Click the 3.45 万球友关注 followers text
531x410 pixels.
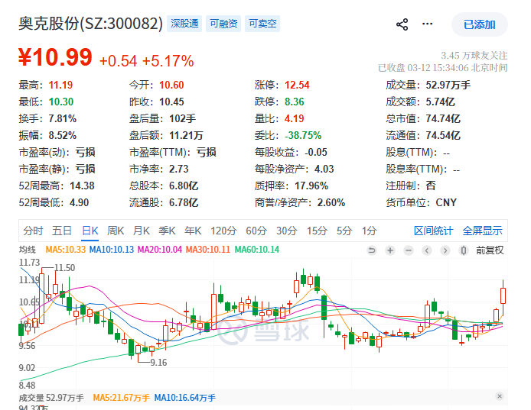pyautogui.click(x=474, y=56)
